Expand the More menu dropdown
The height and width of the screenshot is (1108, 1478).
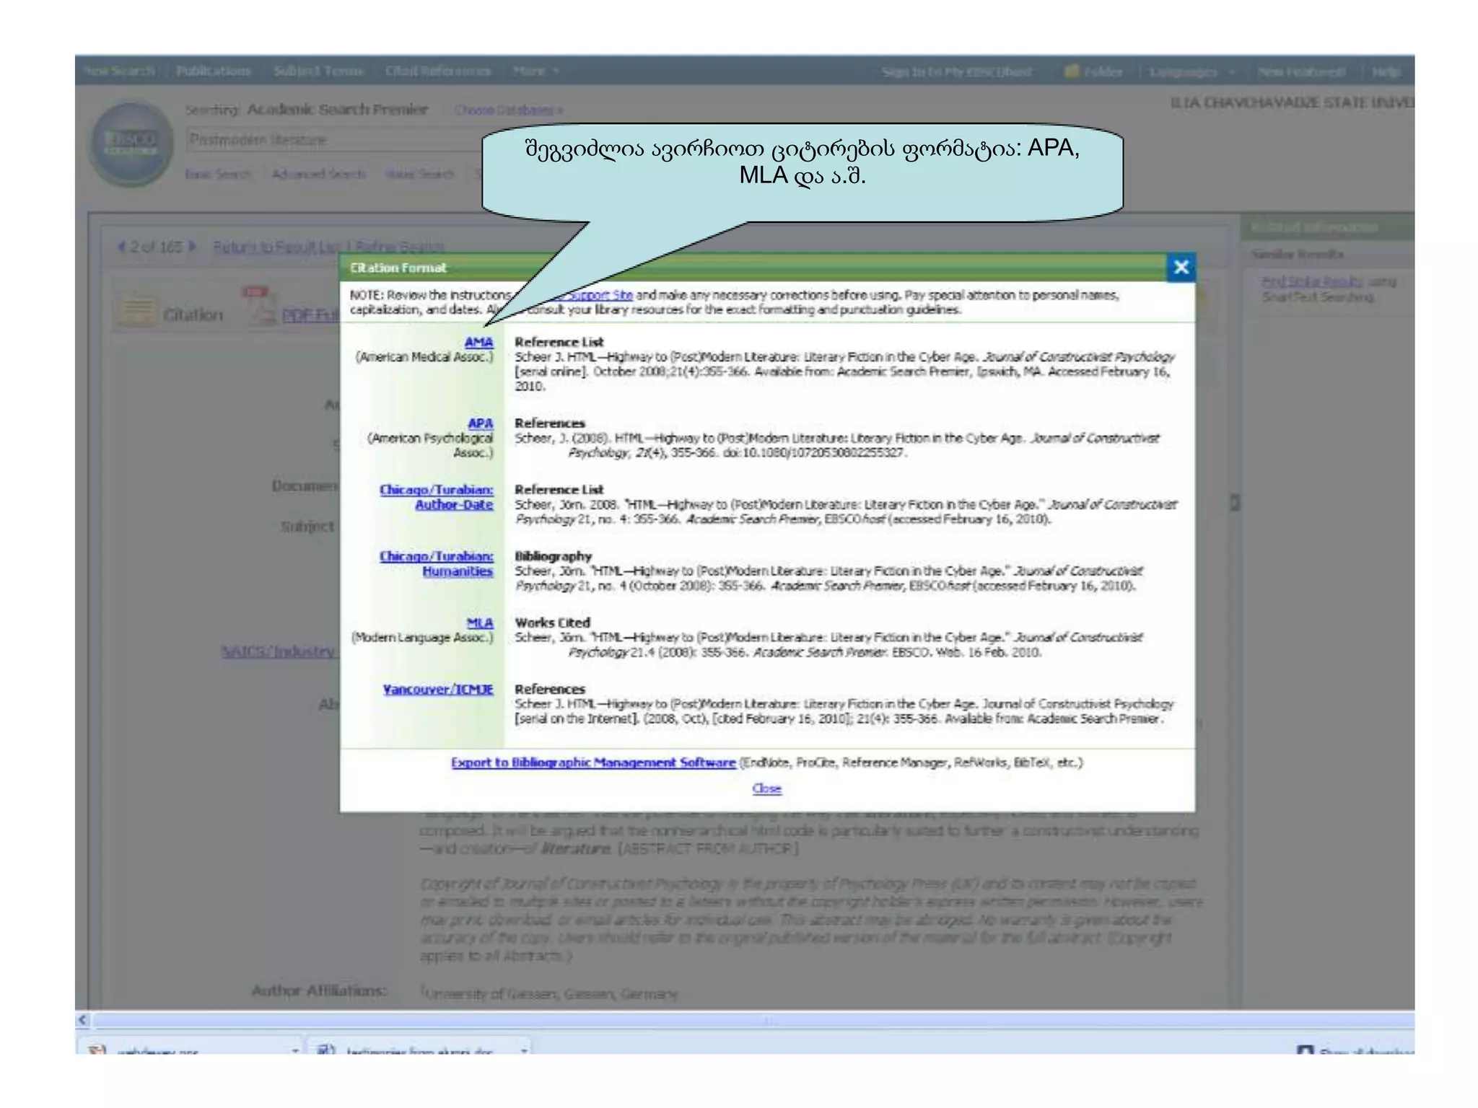click(535, 71)
